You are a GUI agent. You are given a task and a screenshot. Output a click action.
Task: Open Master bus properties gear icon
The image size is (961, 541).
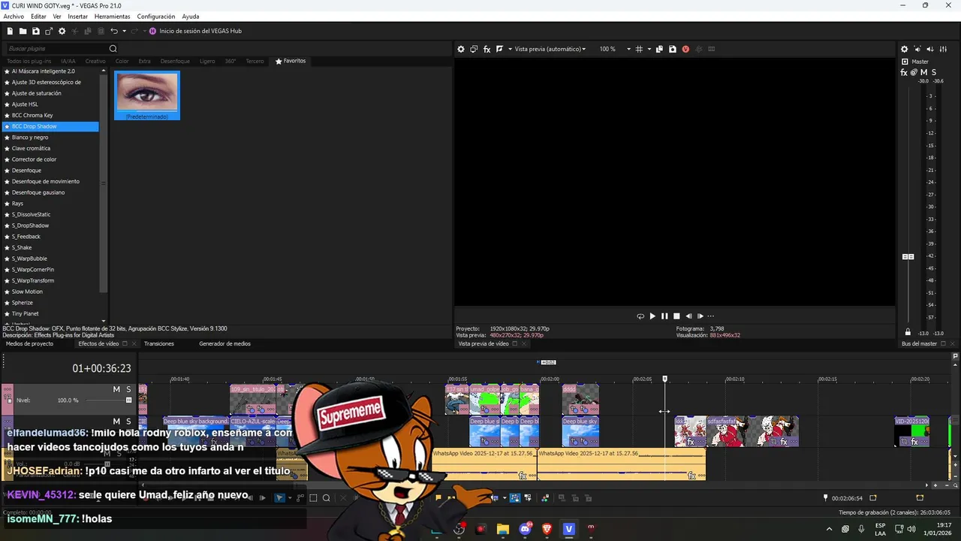tap(905, 49)
